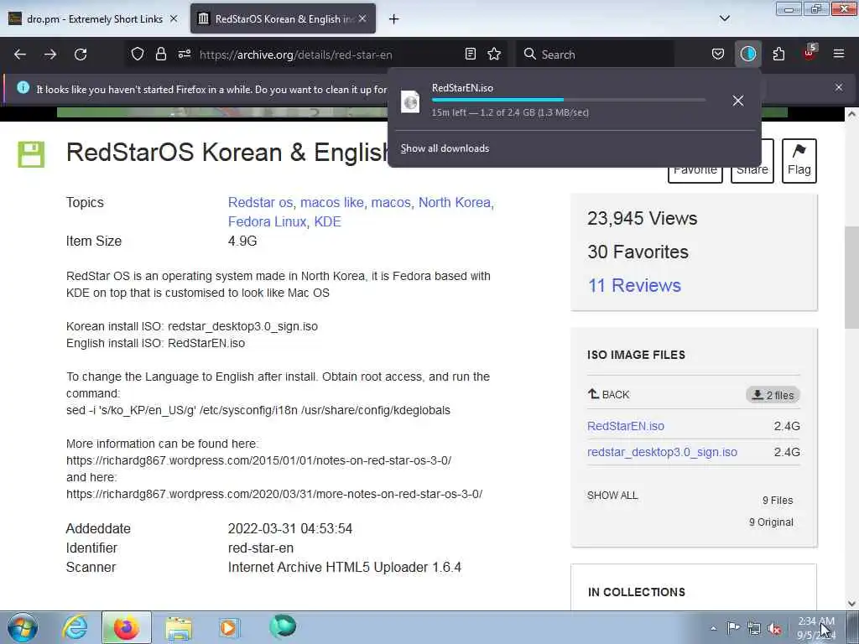Show hidden system tray icons
Image resolution: width=859 pixels, height=644 pixels.
coord(713,629)
